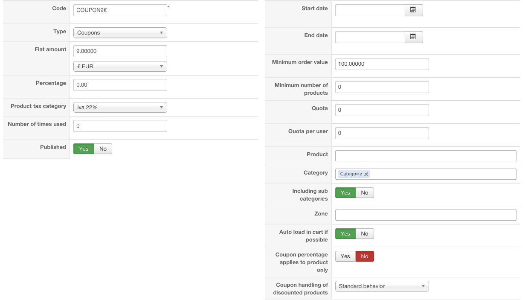Screen dimensions: 525x300
Task: Click the Code field containing COUPON9€
Action: pyautogui.click(x=120, y=10)
